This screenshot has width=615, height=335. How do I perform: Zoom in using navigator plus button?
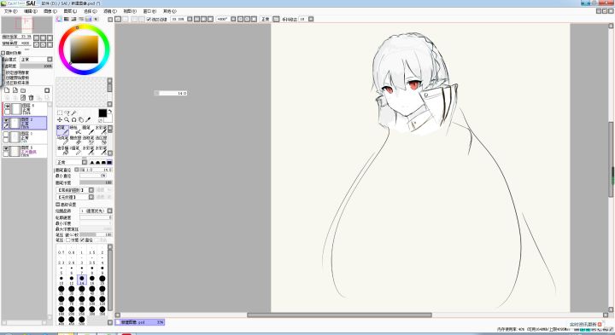[44, 38]
